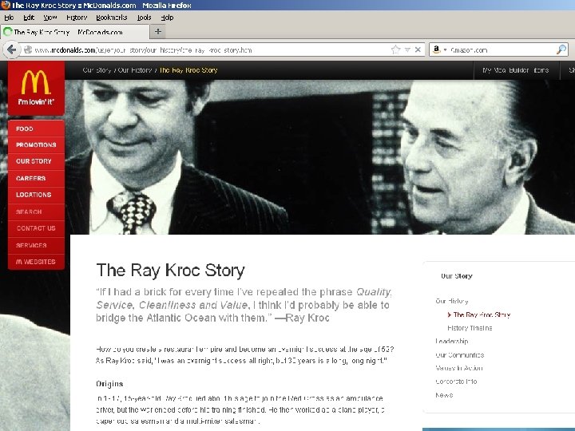Click Our History breadcrumb link
The image size is (575, 431).
click(x=135, y=70)
